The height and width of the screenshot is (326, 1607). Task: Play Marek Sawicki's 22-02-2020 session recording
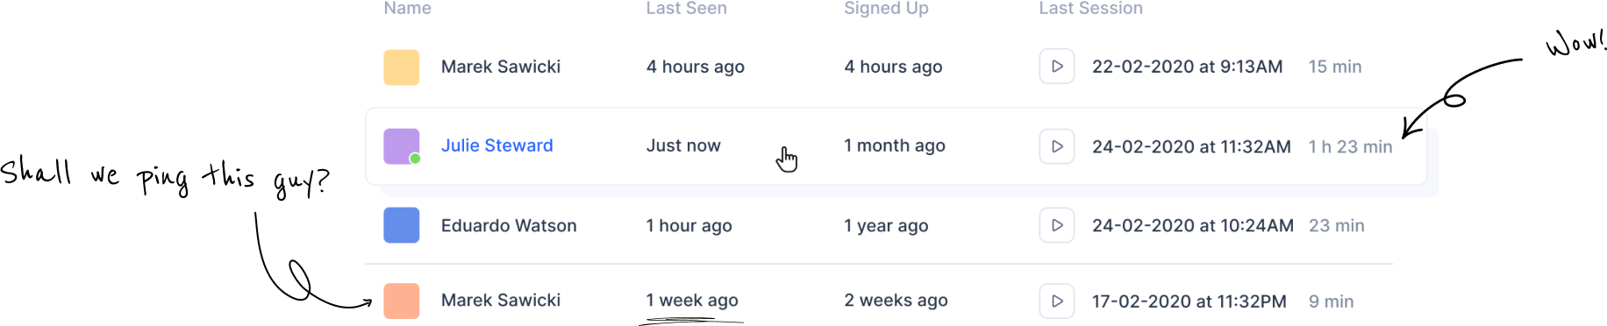(x=1057, y=67)
